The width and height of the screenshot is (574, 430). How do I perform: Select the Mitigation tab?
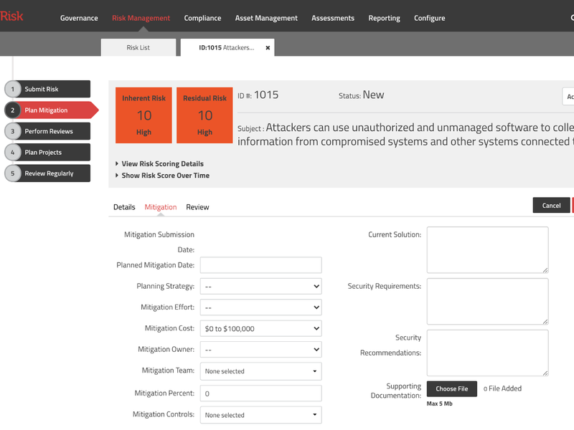click(160, 207)
